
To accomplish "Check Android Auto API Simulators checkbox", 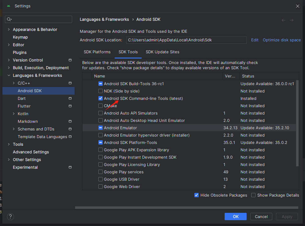I will click(x=100, y=113).
